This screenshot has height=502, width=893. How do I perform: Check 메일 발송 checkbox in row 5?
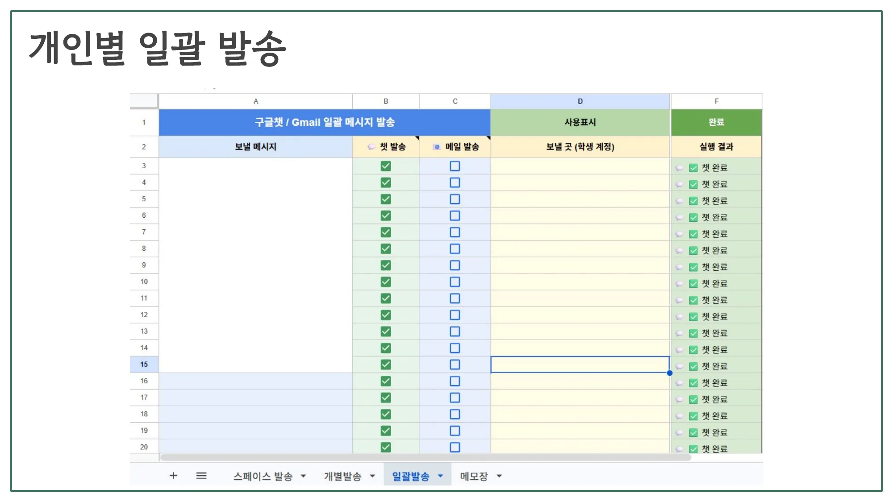pyautogui.click(x=455, y=199)
